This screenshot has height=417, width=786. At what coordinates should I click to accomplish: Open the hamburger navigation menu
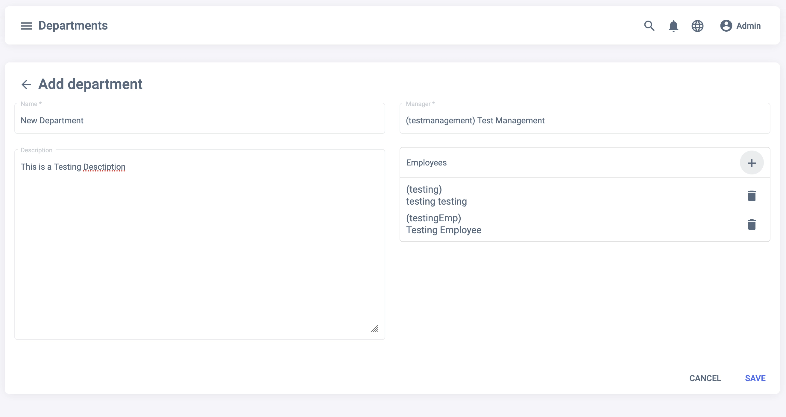click(26, 26)
